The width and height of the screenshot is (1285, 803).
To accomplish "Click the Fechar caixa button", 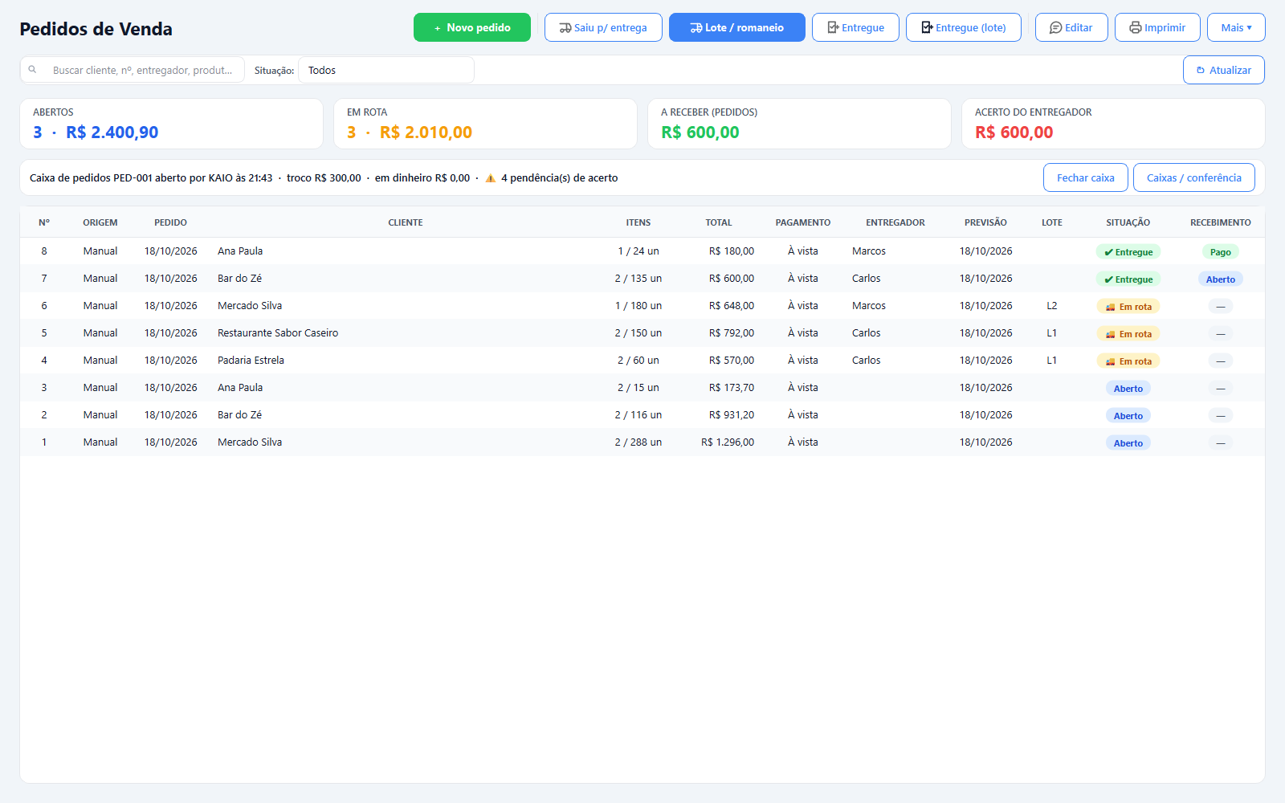I will [x=1086, y=177].
